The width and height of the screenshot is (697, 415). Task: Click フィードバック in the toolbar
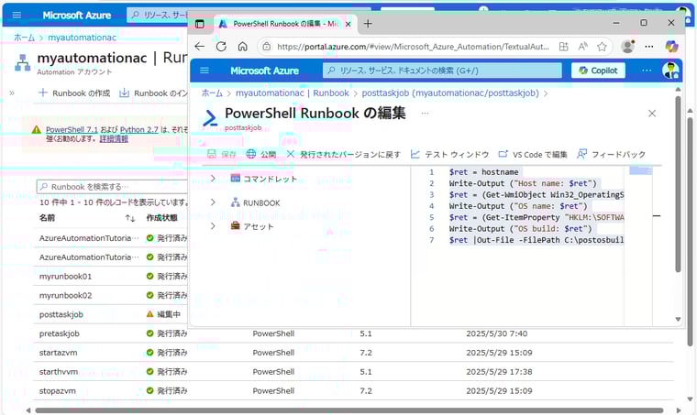[611, 154]
